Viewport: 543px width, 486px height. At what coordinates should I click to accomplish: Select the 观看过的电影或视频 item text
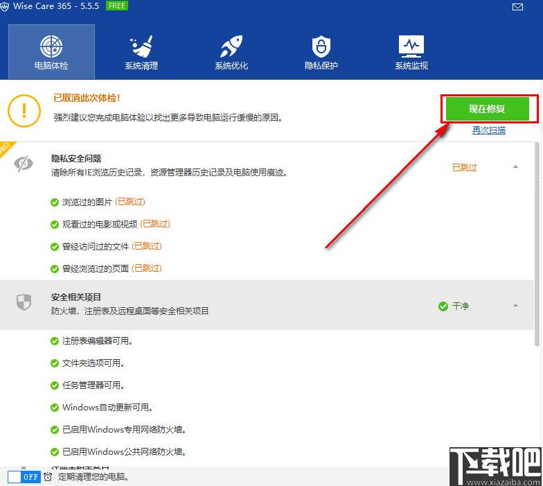[x=100, y=225]
